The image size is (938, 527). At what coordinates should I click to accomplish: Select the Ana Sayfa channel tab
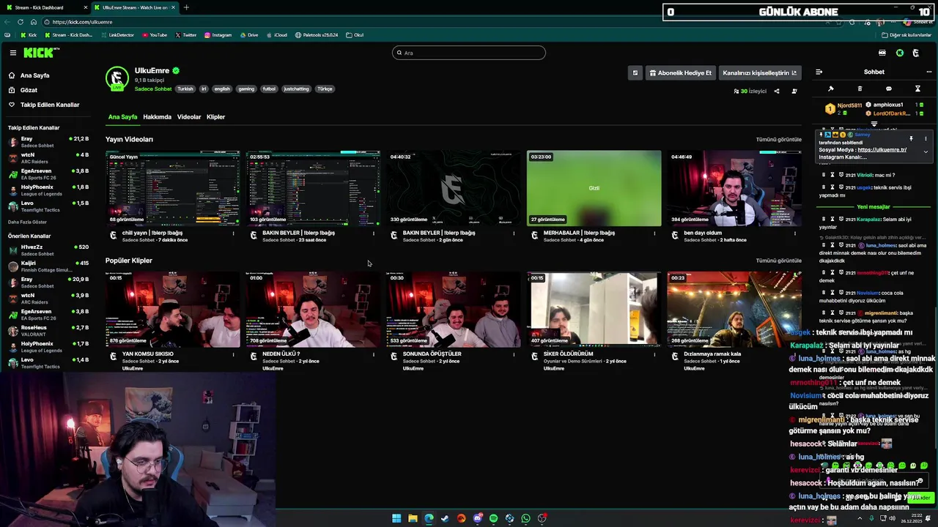122,117
